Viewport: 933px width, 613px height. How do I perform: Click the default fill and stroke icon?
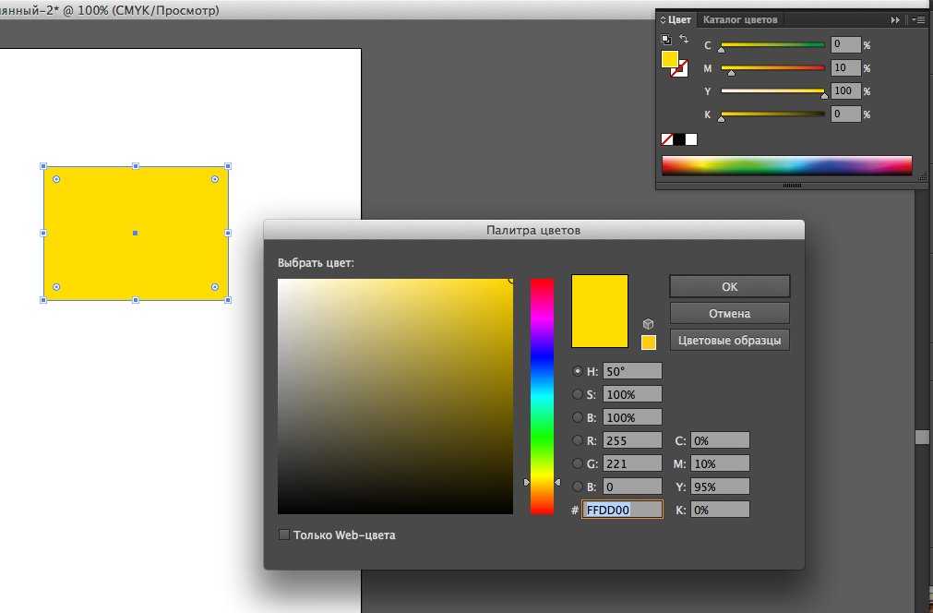666,40
